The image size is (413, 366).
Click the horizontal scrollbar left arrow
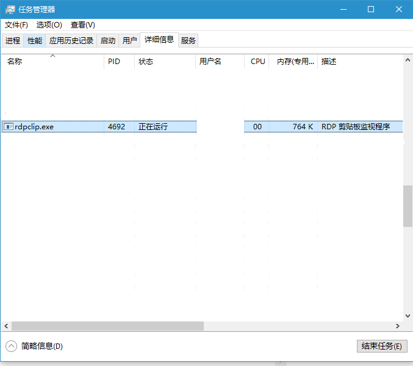tap(6, 326)
